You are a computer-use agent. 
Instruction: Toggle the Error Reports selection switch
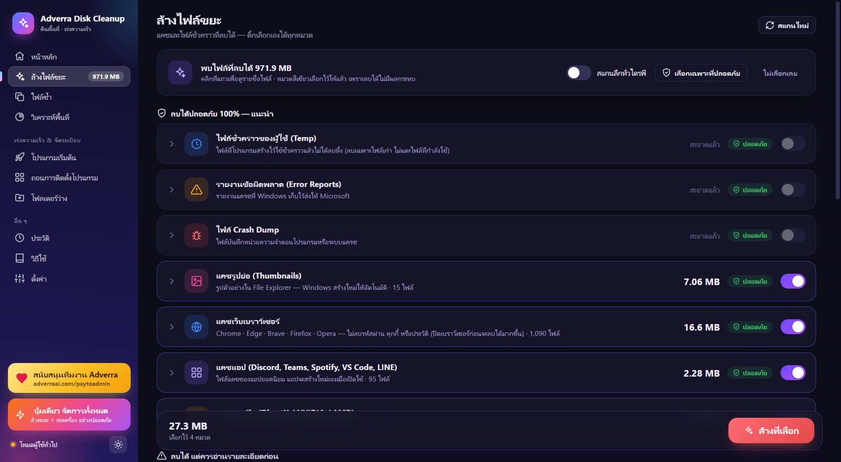pyautogui.click(x=793, y=190)
